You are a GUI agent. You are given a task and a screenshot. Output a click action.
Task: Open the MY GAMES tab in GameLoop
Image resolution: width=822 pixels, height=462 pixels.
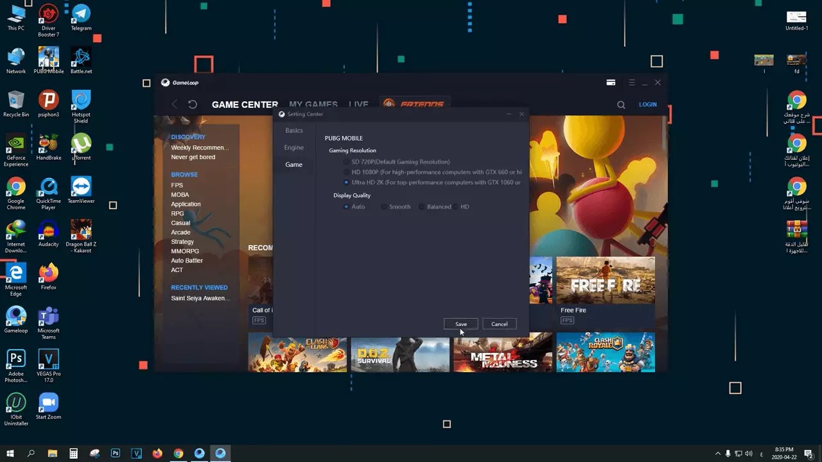click(x=313, y=105)
